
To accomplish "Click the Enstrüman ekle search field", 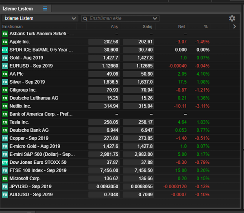I will pyautogui.click(x=120, y=18).
